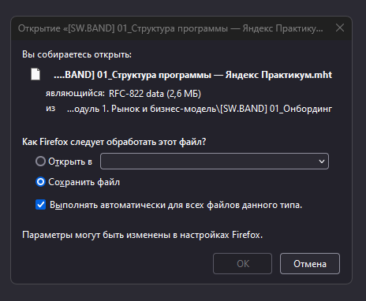The image size is (366, 301).
Task: Open the application selection combo box
Action: pos(215,162)
